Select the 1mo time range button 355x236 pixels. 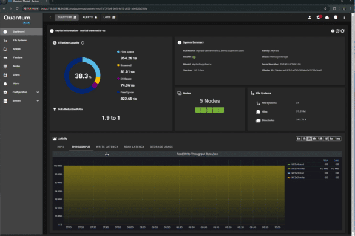coord(337,139)
